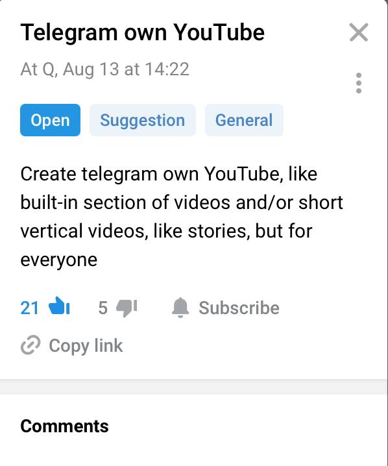This screenshot has width=388, height=466.
Task: Click the title Telegram own YouTube
Action: point(142,32)
